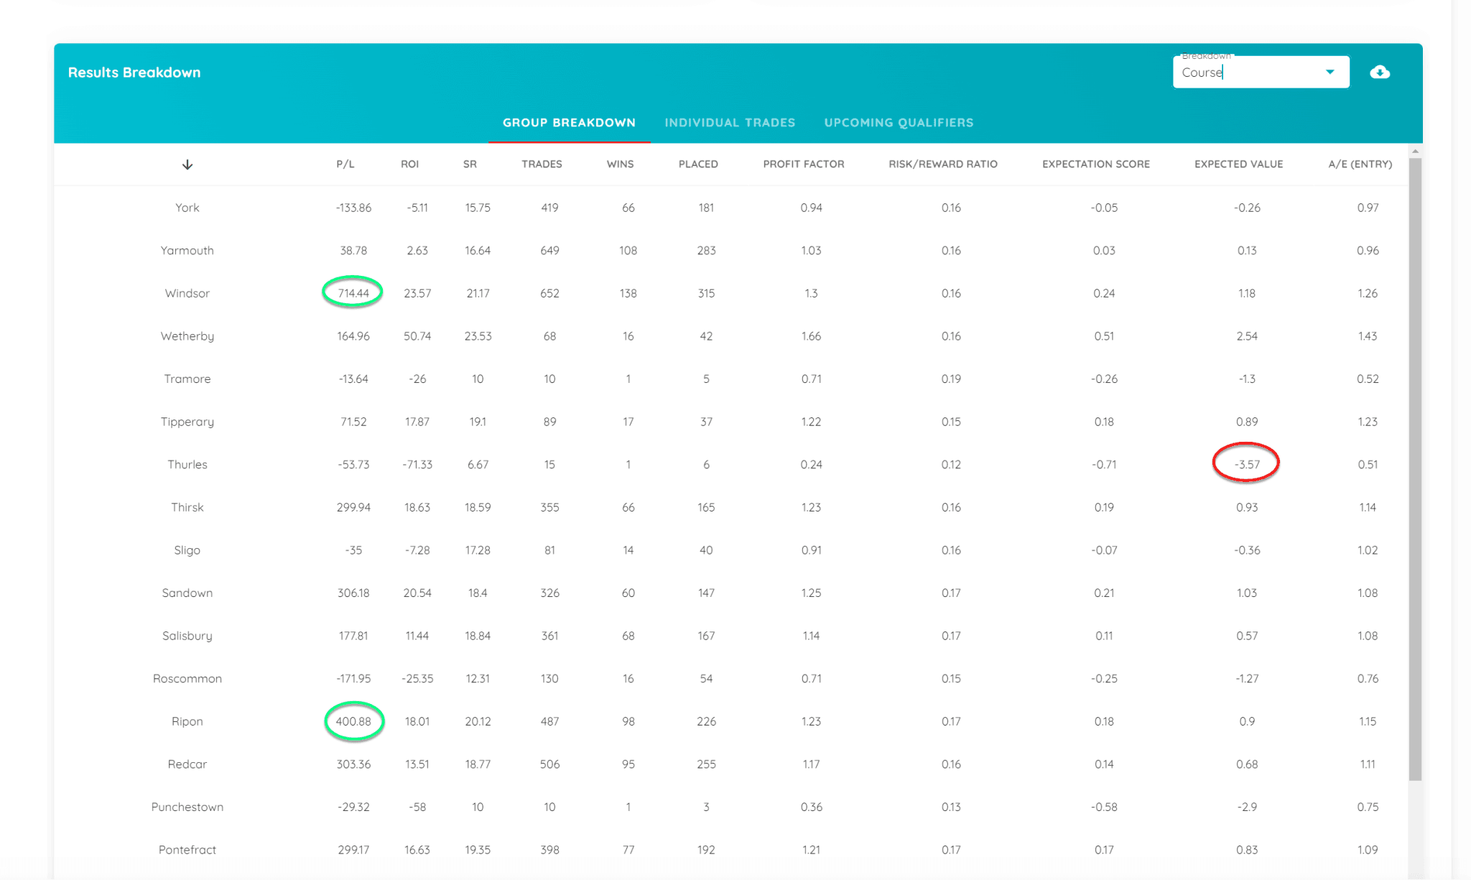Sort by Expected Value column header
The image size is (1471, 880).
[1238, 164]
